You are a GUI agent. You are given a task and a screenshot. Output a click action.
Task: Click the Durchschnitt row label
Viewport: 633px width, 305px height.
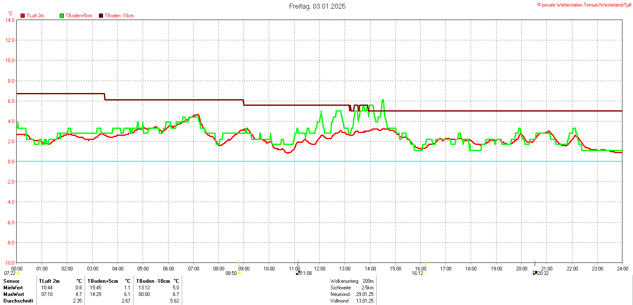(x=18, y=301)
